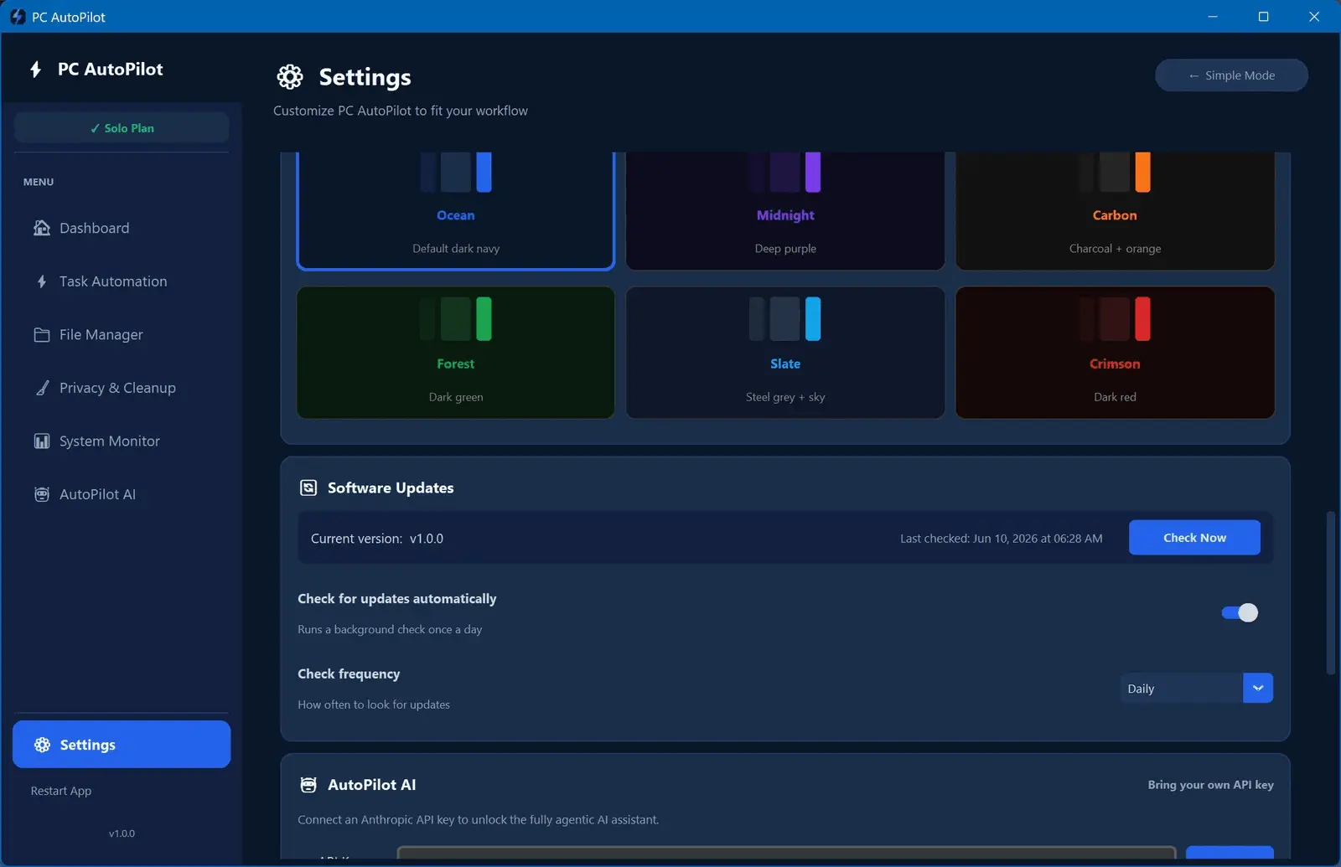Click sidebar version label v1.0.0

point(122,833)
